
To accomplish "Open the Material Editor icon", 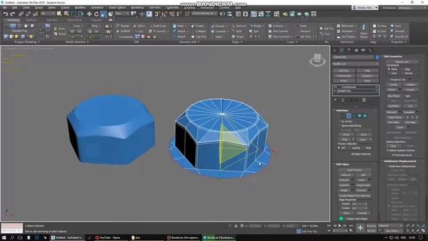I will [x=276, y=14].
